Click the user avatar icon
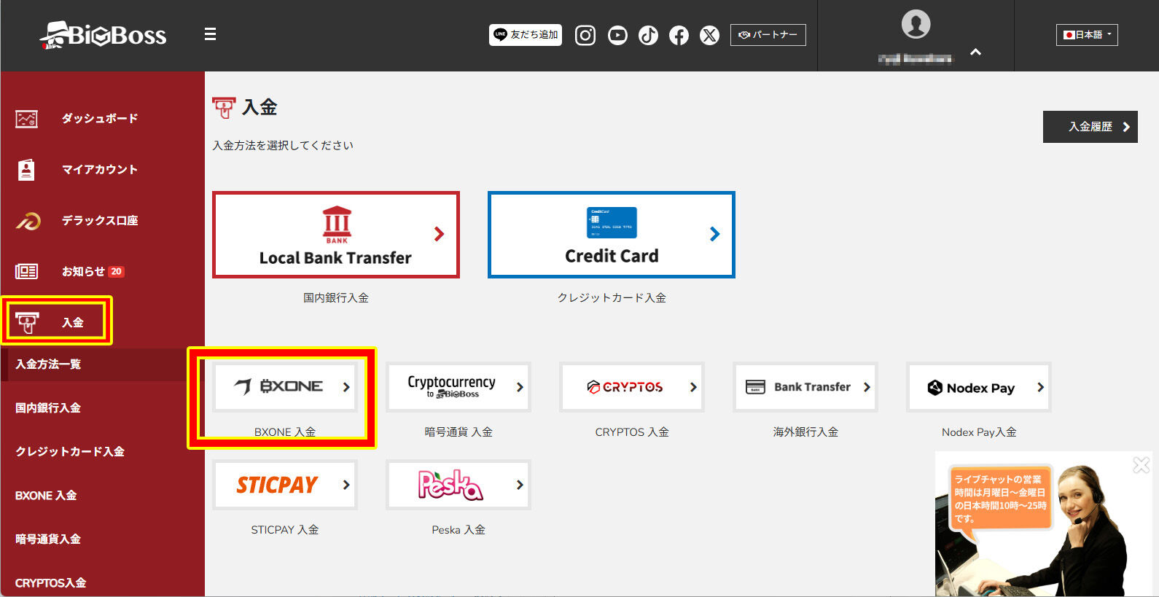This screenshot has height=597, width=1159. pos(916,24)
